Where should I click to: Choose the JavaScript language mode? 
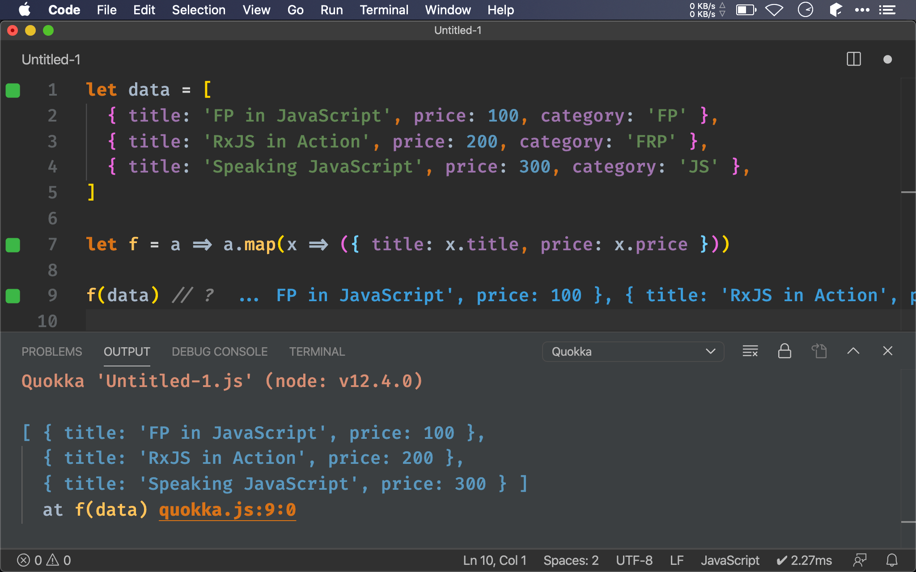[x=730, y=560]
